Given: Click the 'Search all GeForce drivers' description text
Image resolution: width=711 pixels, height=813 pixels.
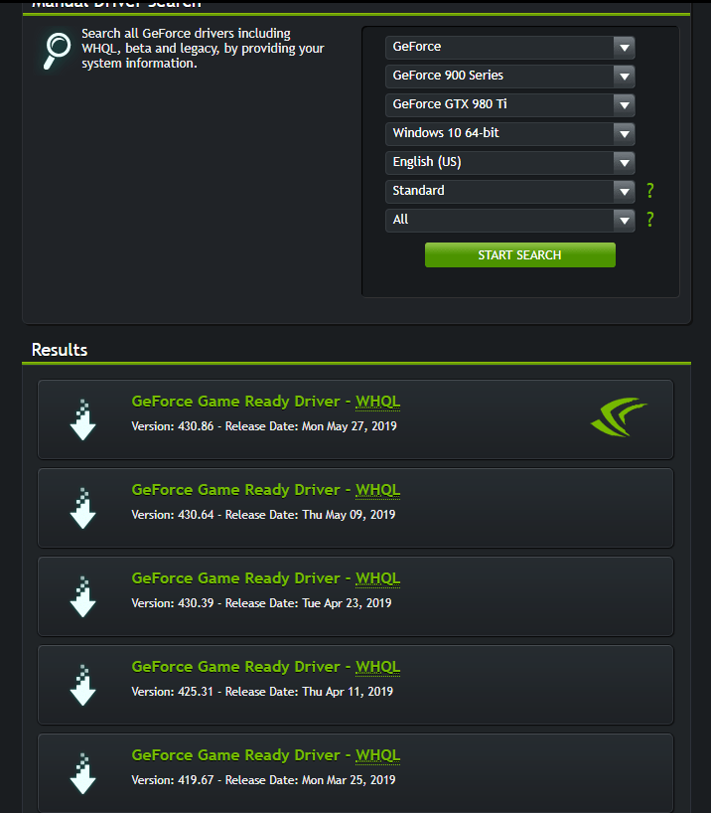Looking at the screenshot, I should tap(203, 49).
